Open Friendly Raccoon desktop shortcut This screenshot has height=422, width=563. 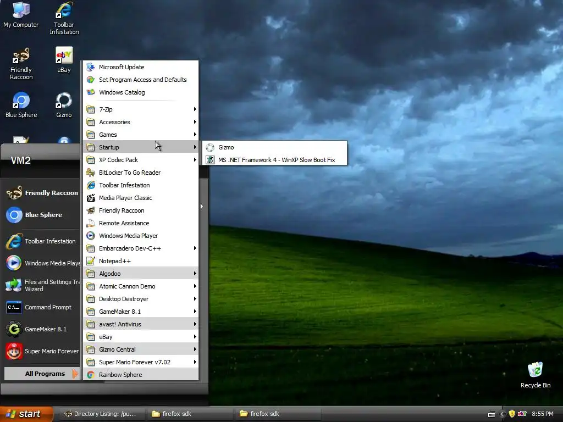[x=21, y=64]
